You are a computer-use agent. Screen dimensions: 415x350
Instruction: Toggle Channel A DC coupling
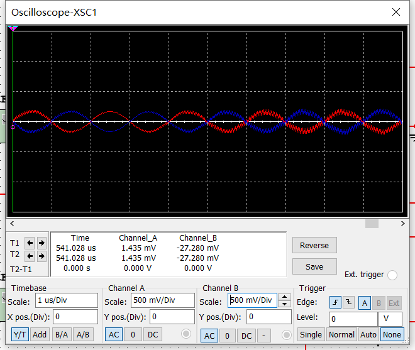tap(153, 334)
